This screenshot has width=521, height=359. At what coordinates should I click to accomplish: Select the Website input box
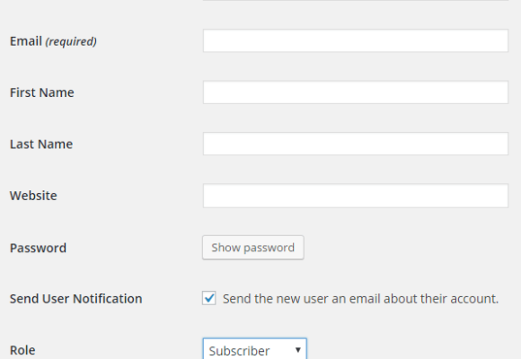(x=356, y=196)
